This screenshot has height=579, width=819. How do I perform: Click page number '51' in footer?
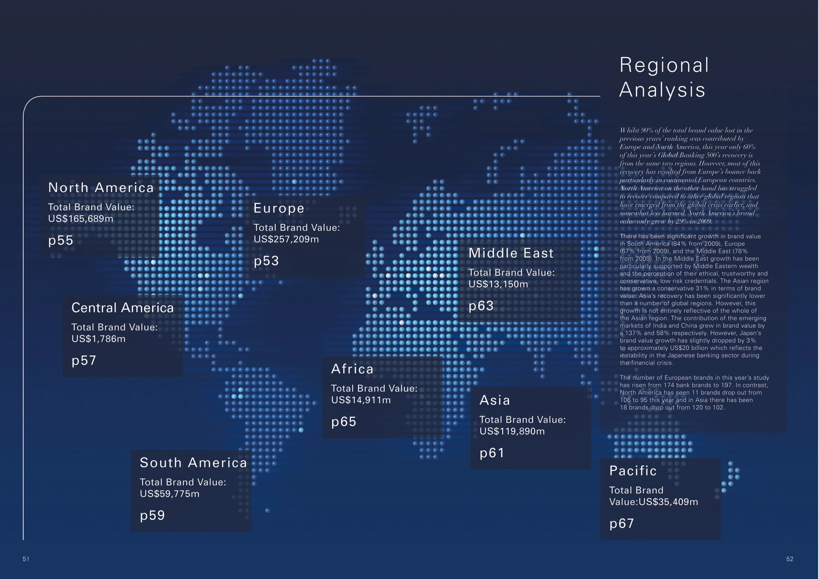coord(26,559)
